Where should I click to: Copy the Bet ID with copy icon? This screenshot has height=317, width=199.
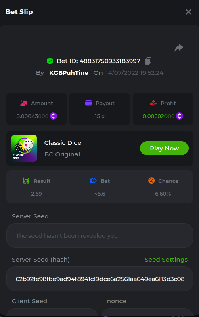coord(148,61)
